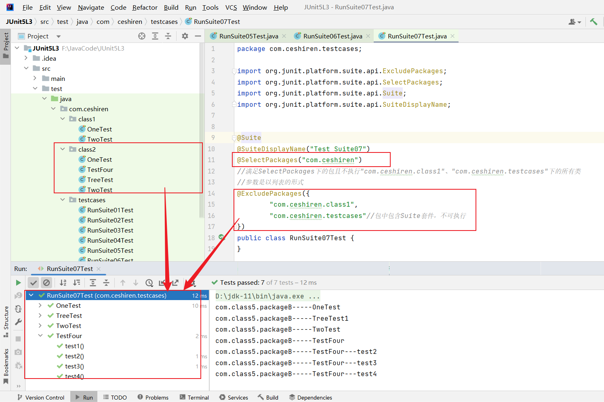Toggle the Project tool window side tab
Viewport: 604px width, 402px height.
pyautogui.click(x=6, y=45)
